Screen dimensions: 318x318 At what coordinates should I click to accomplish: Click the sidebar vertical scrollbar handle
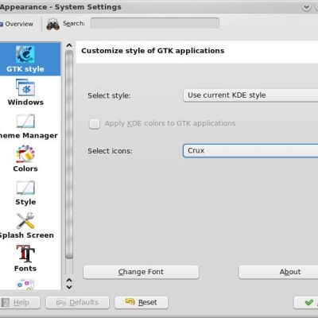69,154
